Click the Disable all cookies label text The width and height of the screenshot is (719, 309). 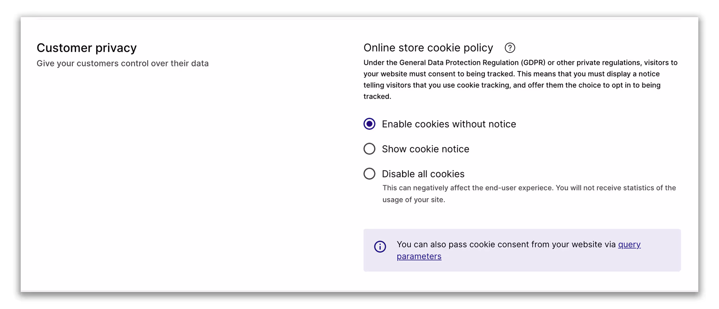pos(423,174)
